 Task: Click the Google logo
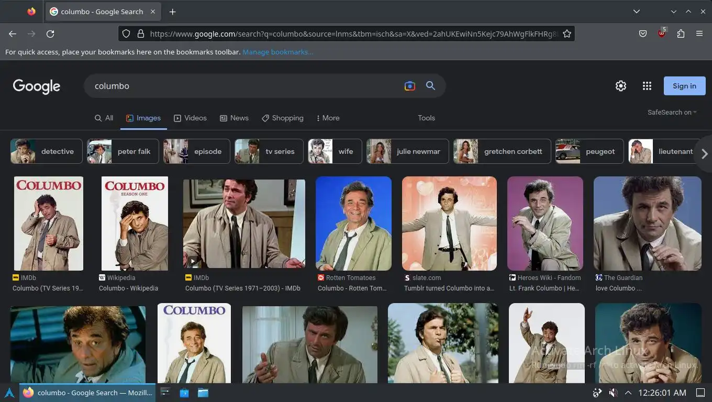(x=37, y=86)
